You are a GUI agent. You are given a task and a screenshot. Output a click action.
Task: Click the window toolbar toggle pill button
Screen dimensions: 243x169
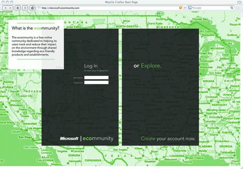(x=239, y=2)
